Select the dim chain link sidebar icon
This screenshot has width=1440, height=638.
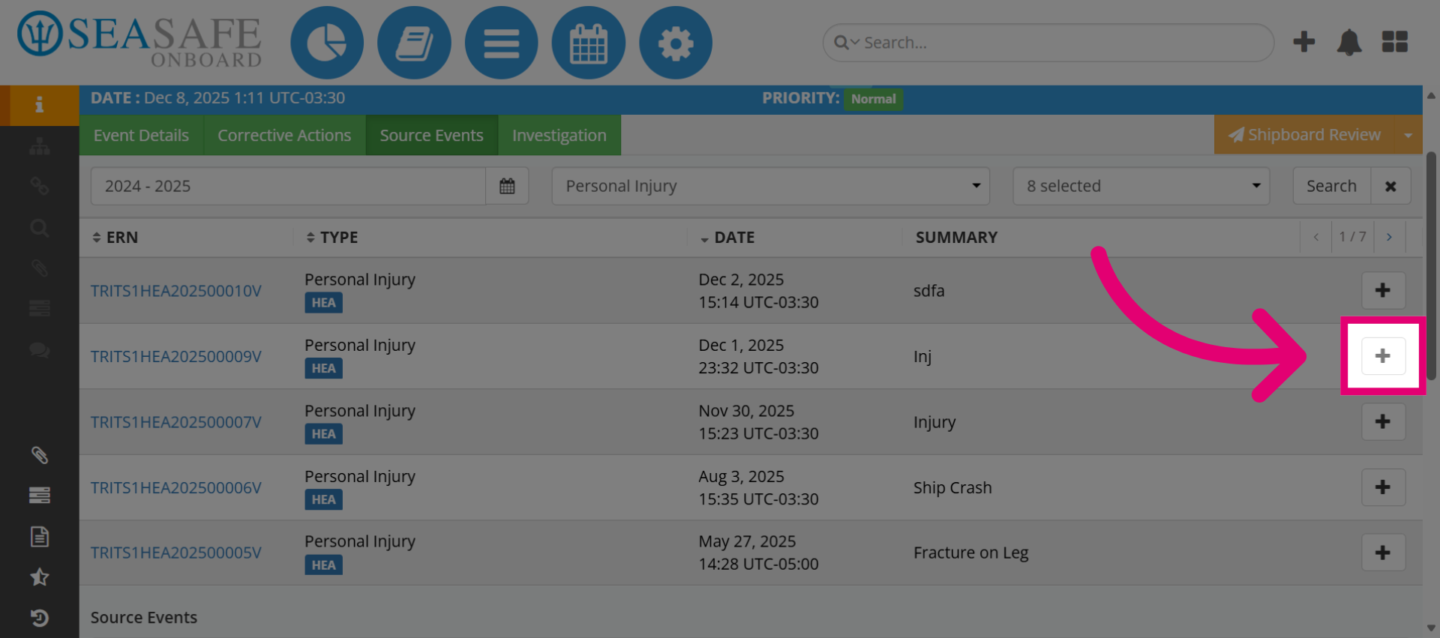coord(39,186)
